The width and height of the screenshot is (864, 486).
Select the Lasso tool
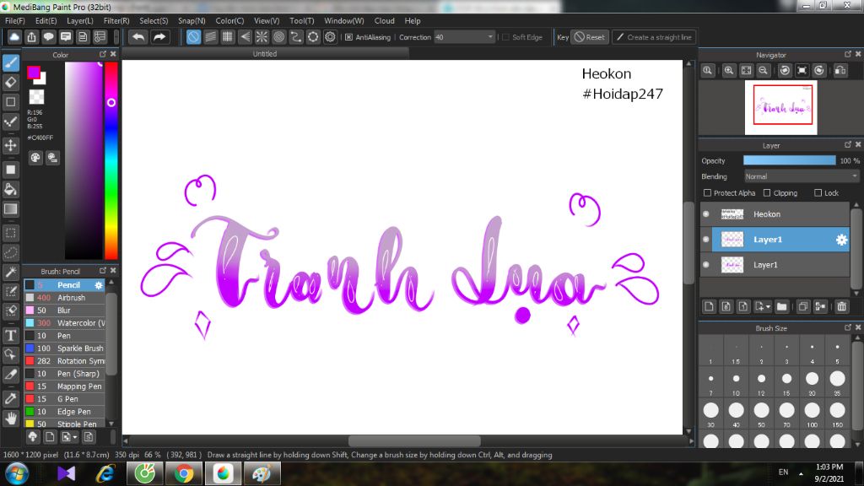tap(11, 252)
